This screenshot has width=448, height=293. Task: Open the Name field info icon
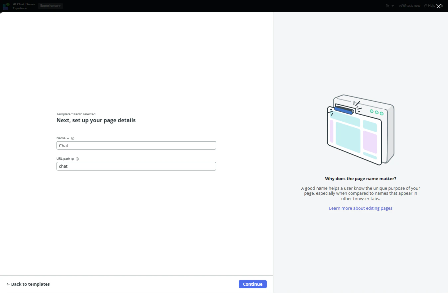(73, 138)
